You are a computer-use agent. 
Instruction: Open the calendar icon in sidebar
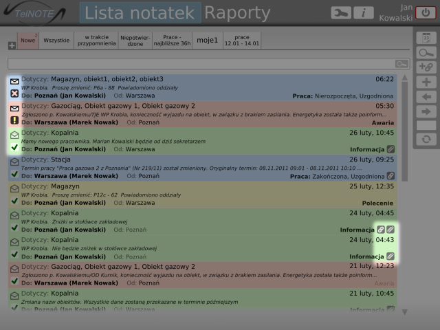[426, 38]
